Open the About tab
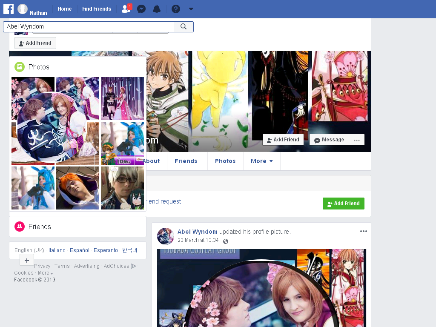436x327 pixels. [152, 161]
